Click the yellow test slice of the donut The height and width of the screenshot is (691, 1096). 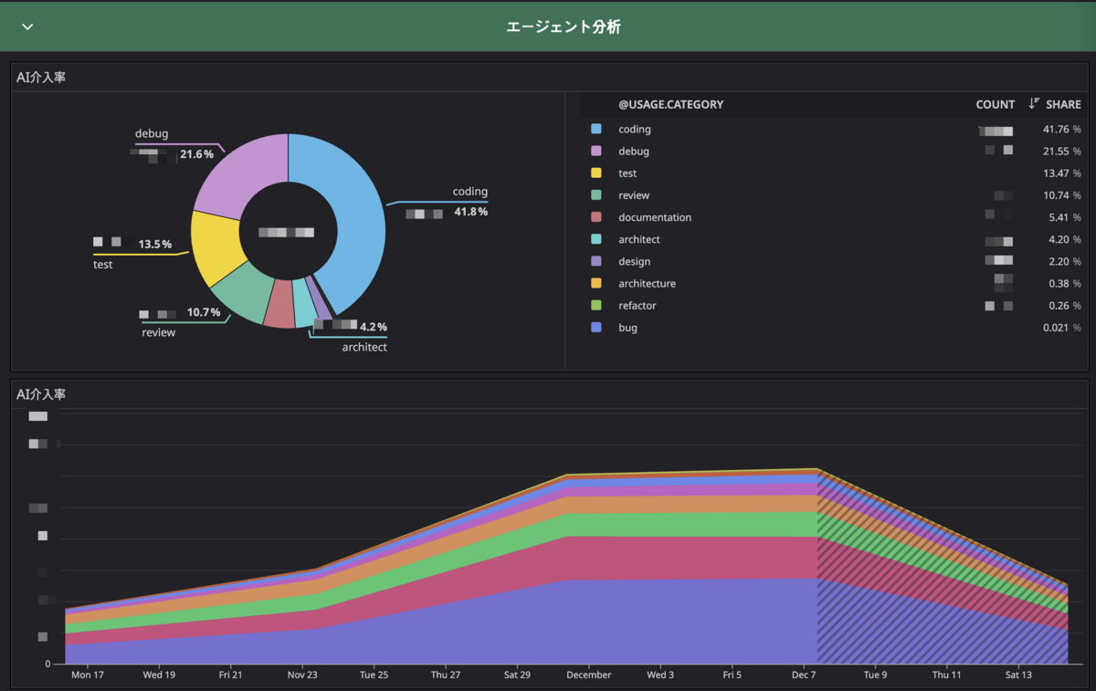pos(213,248)
